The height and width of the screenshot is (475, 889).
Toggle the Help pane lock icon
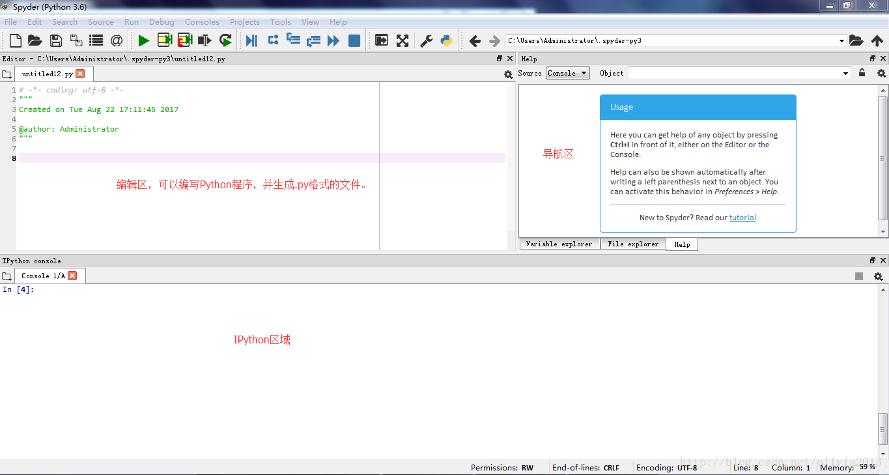pos(862,73)
